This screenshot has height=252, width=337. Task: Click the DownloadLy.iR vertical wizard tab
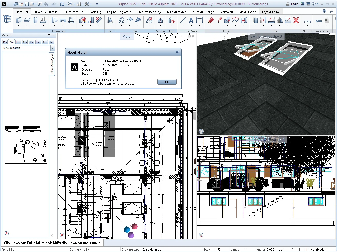[x=52, y=64]
